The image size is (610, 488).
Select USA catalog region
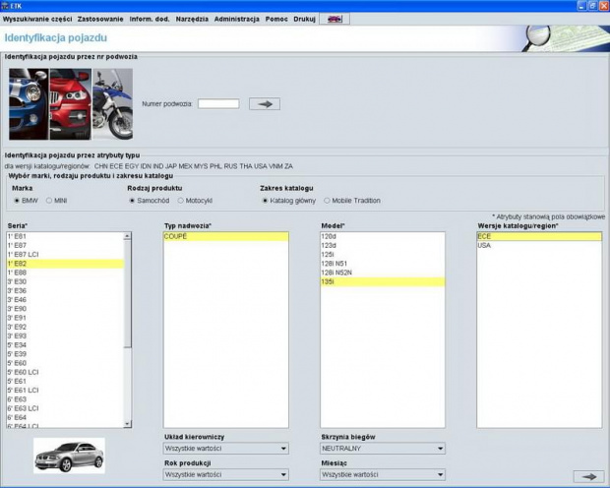tap(539, 246)
